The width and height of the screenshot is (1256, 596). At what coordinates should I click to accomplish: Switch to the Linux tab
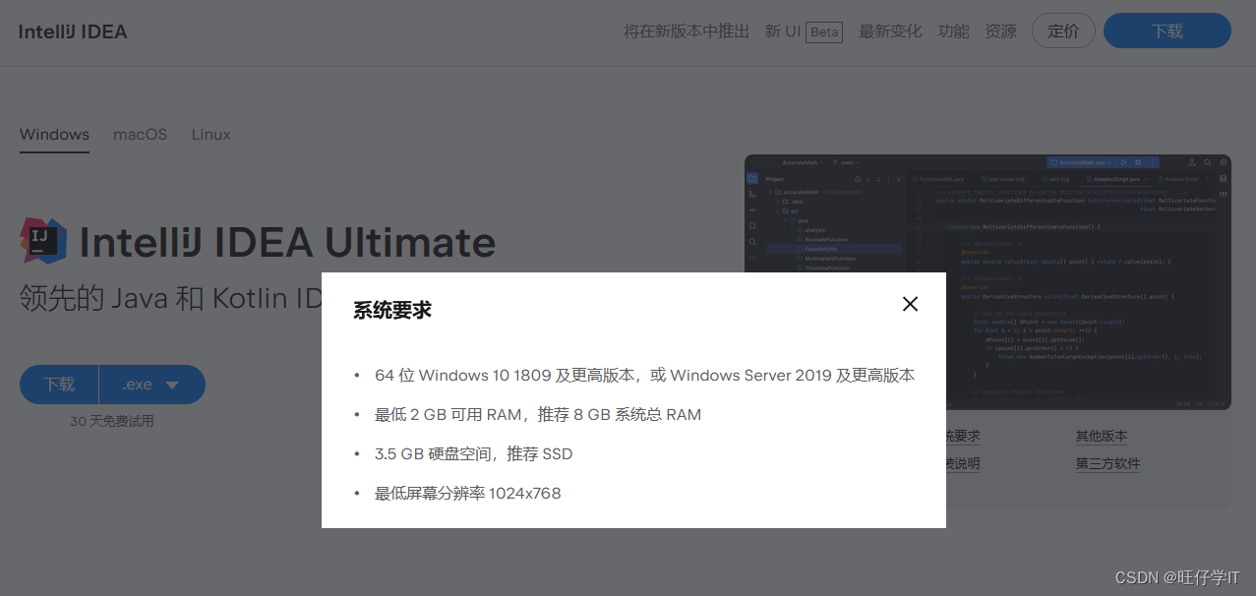click(x=210, y=135)
